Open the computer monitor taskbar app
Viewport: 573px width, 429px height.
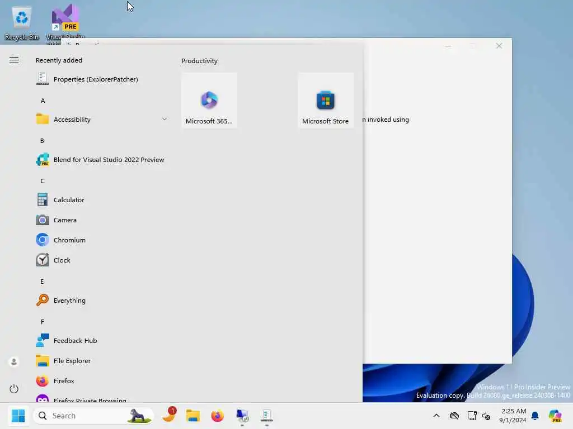(x=242, y=416)
